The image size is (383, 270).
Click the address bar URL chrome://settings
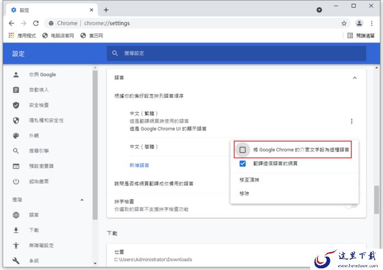(x=107, y=23)
